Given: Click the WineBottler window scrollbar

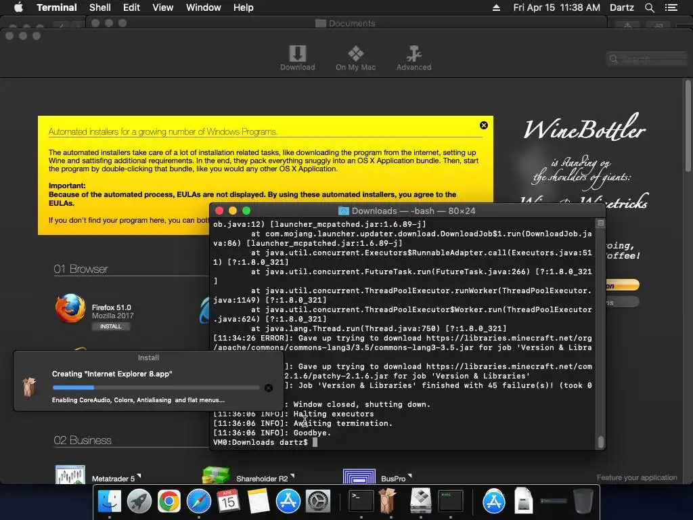Looking at the screenshot, I should (688, 126).
